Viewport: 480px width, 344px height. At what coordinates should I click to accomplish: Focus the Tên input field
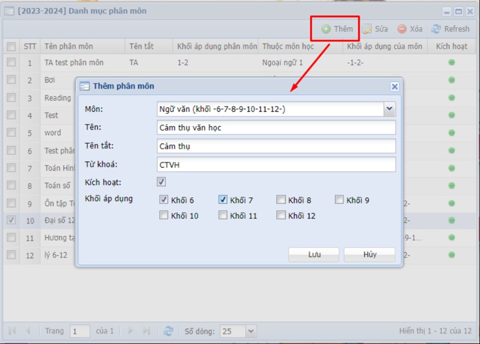tap(276, 128)
